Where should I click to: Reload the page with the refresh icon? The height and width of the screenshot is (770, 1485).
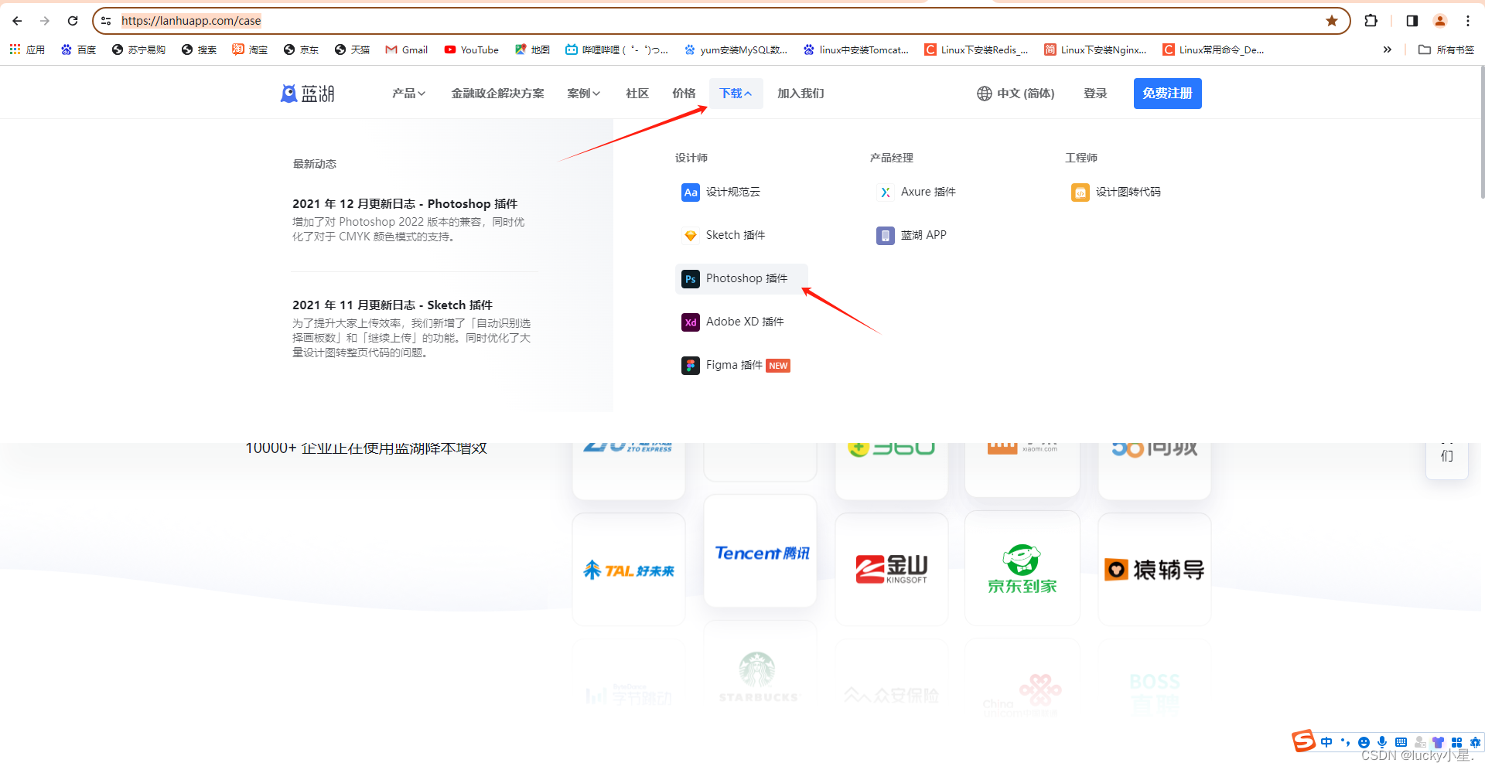[x=73, y=21]
